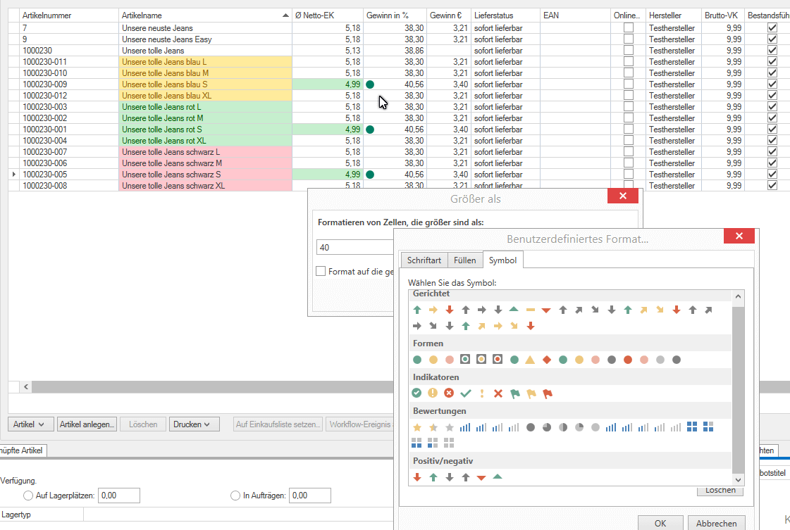Image resolution: width=790 pixels, height=530 pixels.
Task: Choose the plain yellow exclamation mark symbol
Action: 481,393
